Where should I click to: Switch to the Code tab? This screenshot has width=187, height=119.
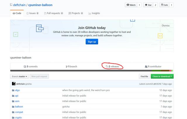[17, 13]
